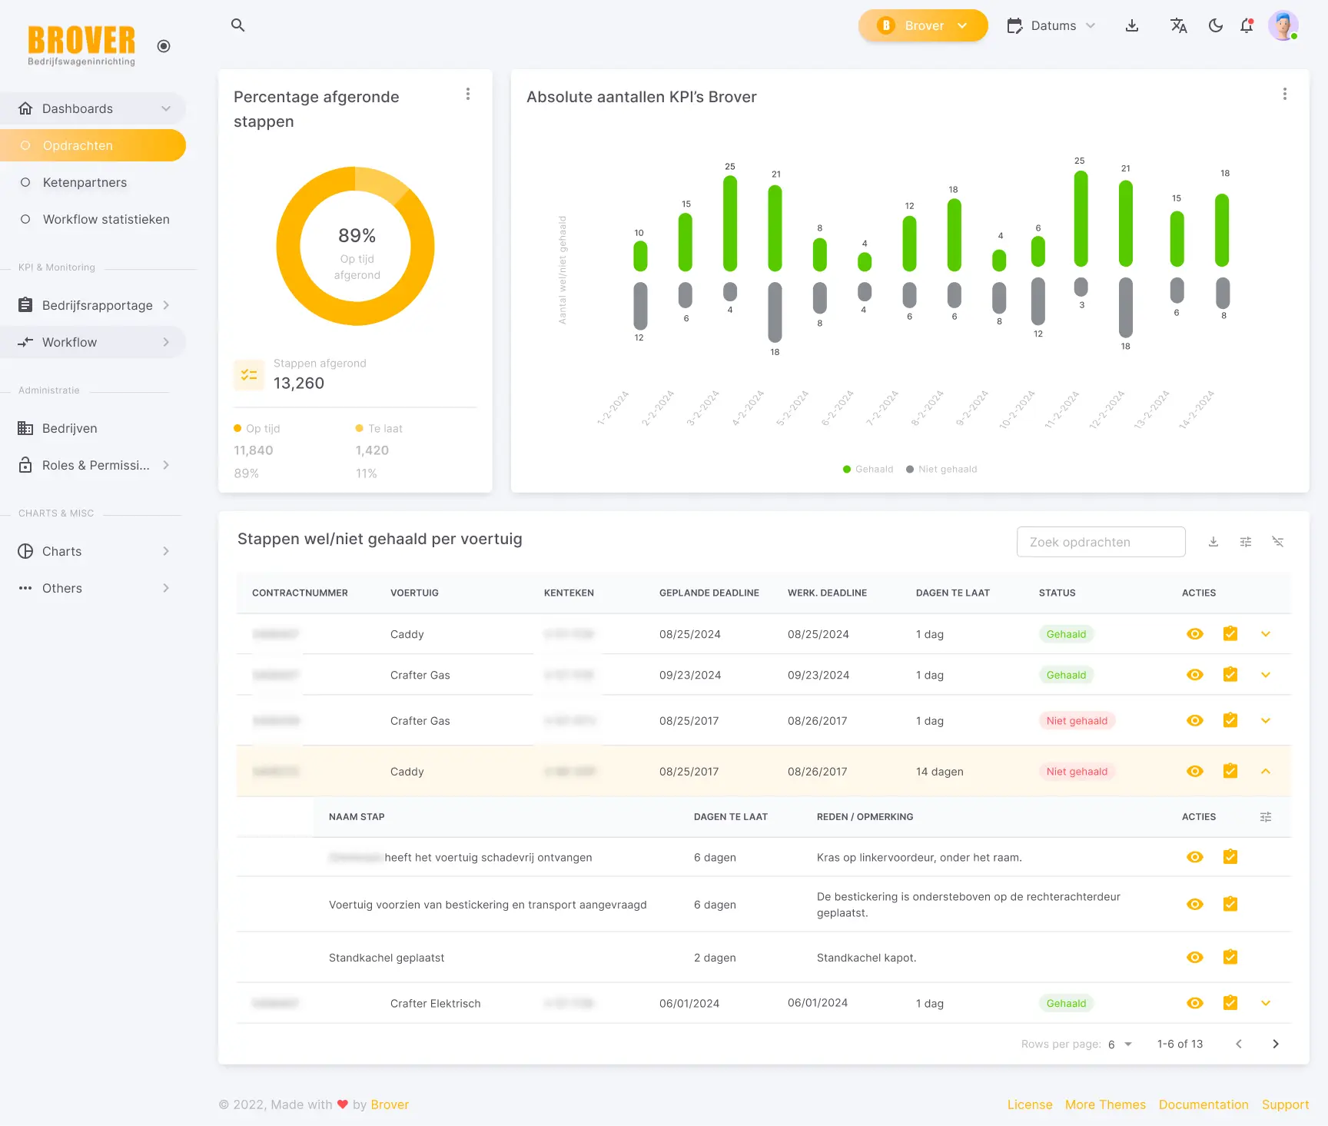Open the notifications bell
1328x1126 pixels.
1247,25
